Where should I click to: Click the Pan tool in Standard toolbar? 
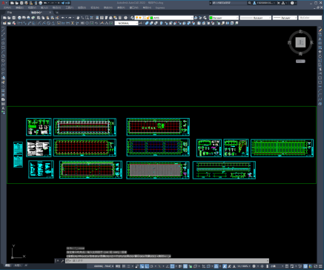pyautogui.click(x=78, y=18)
